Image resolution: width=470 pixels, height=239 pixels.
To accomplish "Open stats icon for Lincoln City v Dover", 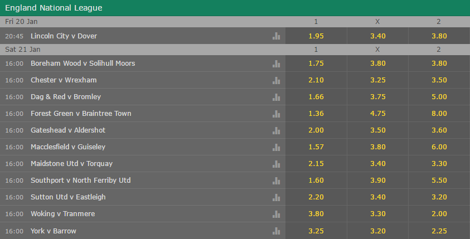I will pyautogui.click(x=276, y=36).
